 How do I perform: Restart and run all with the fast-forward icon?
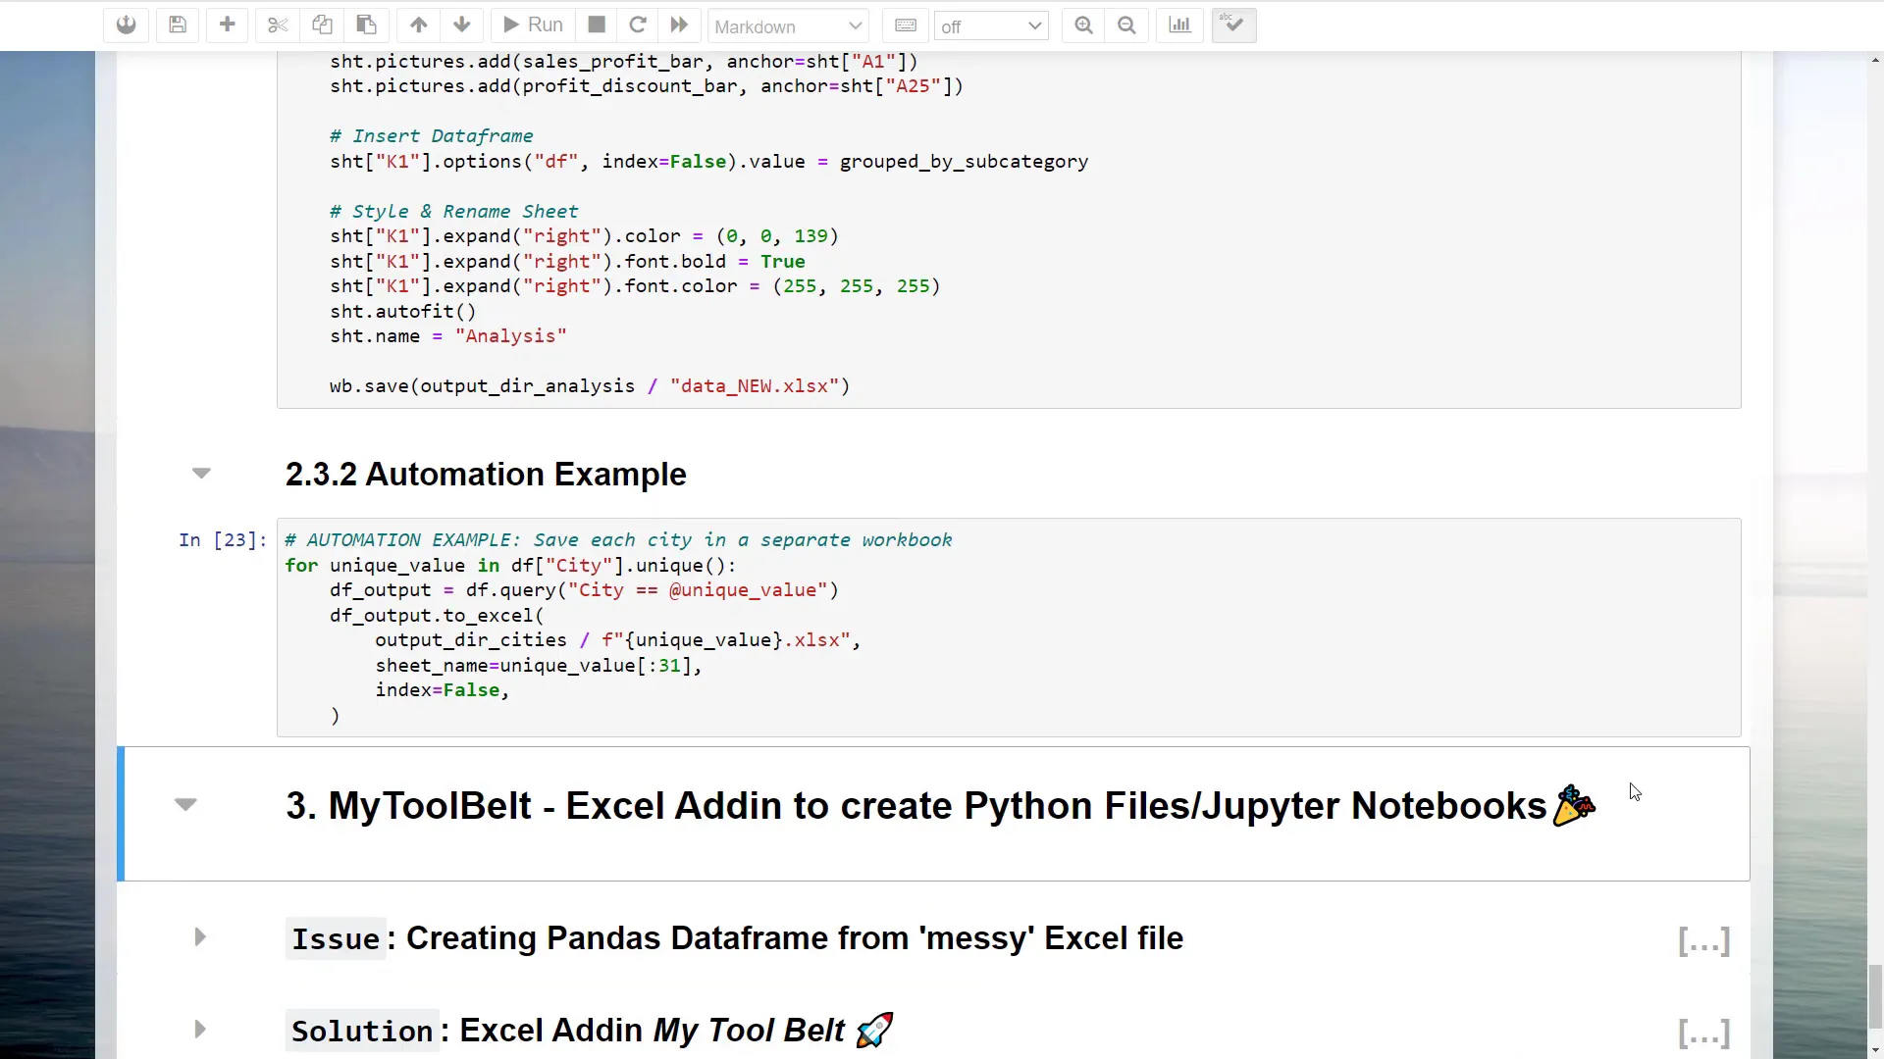click(679, 25)
